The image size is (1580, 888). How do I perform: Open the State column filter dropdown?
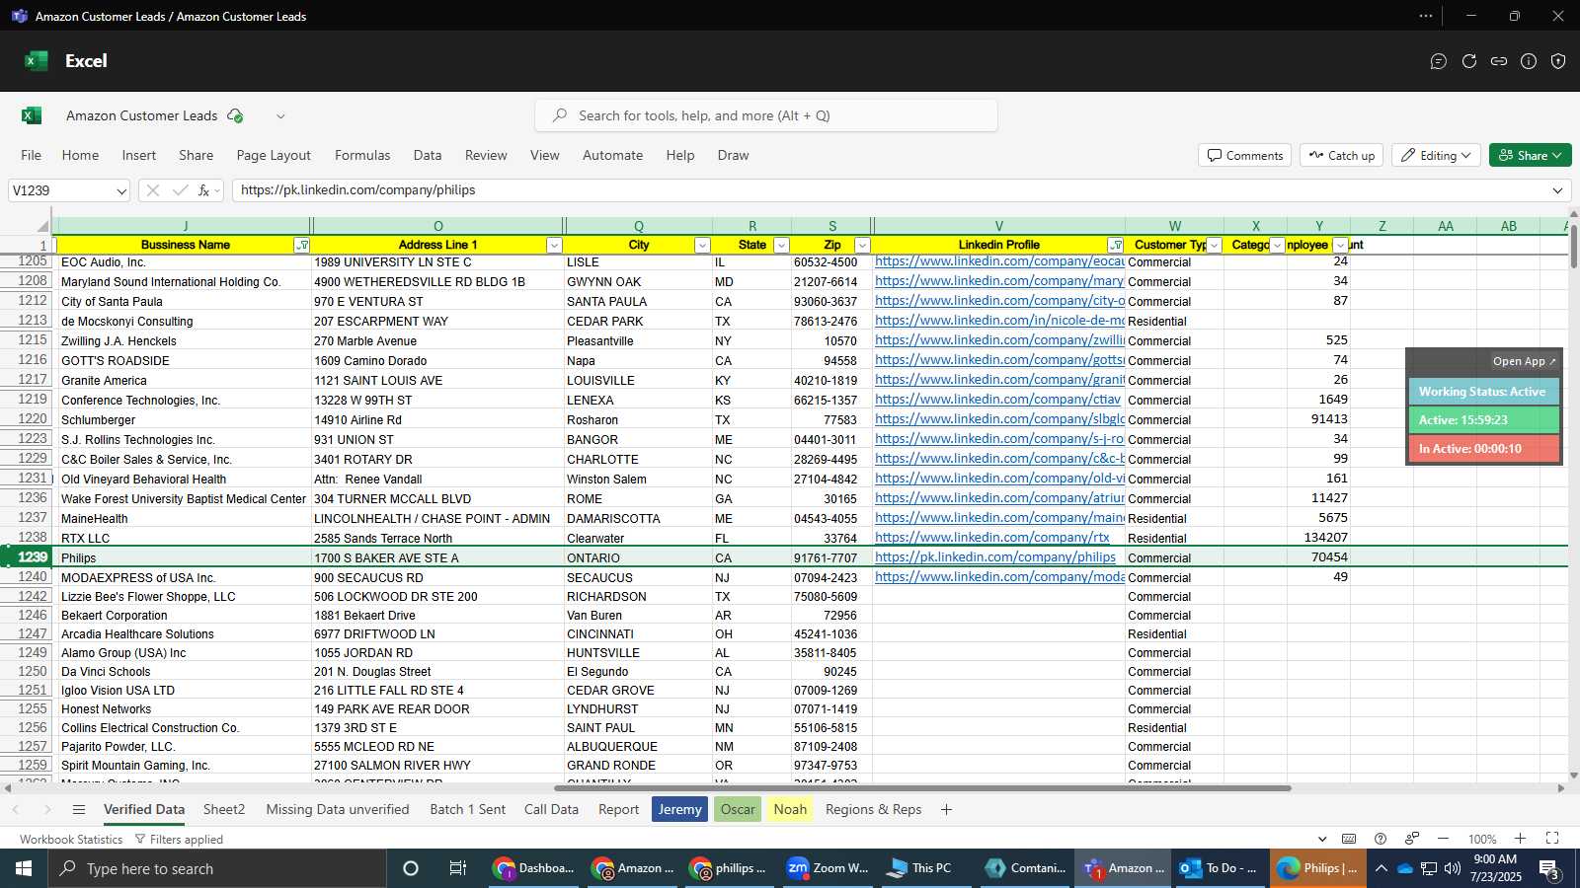(x=781, y=246)
